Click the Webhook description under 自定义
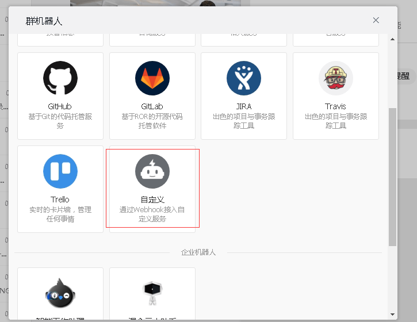The width and height of the screenshot is (417, 322). pyautogui.click(x=152, y=214)
